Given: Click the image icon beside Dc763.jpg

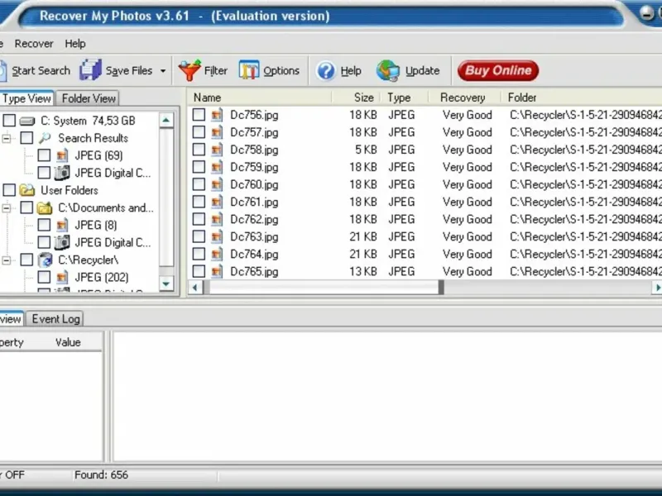Looking at the screenshot, I should coord(217,236).
